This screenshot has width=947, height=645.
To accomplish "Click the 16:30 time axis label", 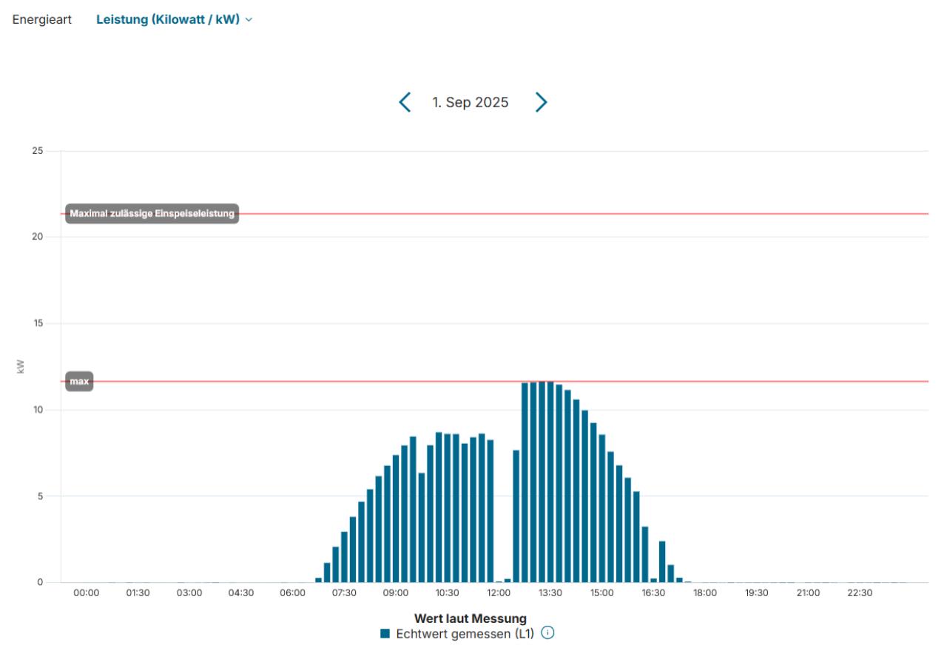I will pos(653,593).
